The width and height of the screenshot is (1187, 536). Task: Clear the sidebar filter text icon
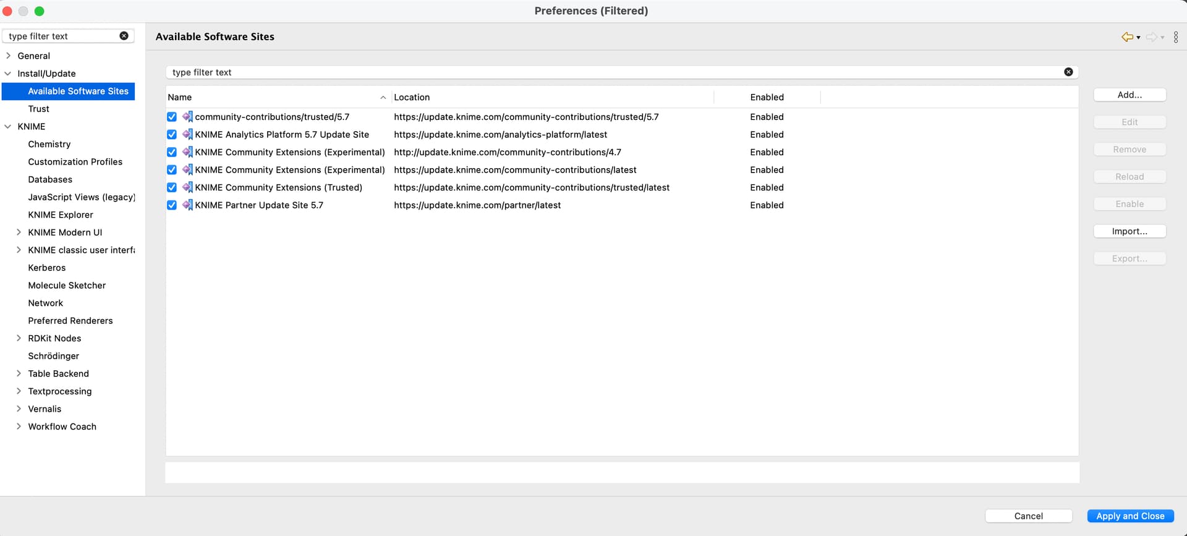[x=124, y=36]
